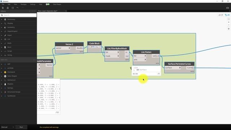231x130 pixels.
Task: Click the Revit R category icon
Action: (5, 47)
